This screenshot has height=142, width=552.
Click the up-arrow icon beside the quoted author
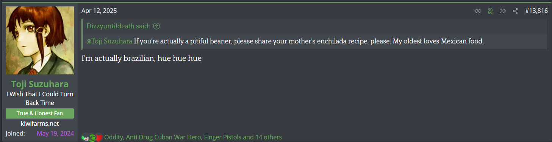coord(156,26)
